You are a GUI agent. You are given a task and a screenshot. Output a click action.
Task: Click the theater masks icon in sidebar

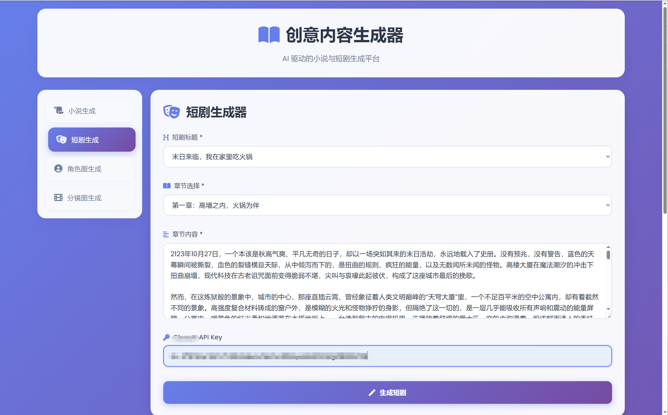(x=62, y=140)
